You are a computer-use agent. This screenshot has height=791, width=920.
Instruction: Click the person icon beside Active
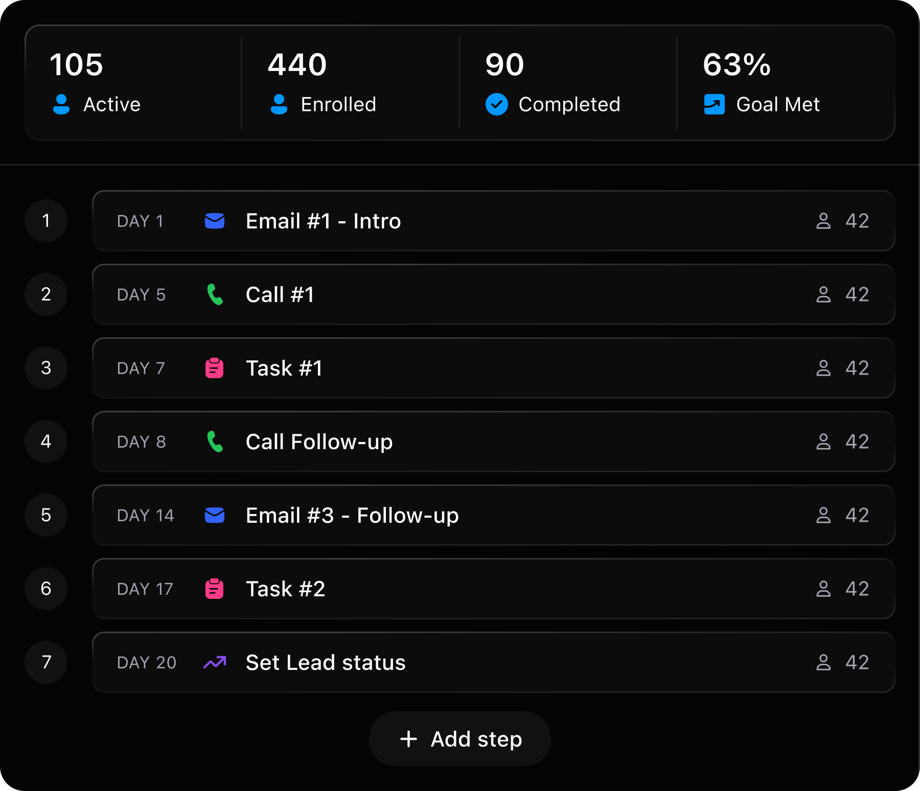point(61,104)
